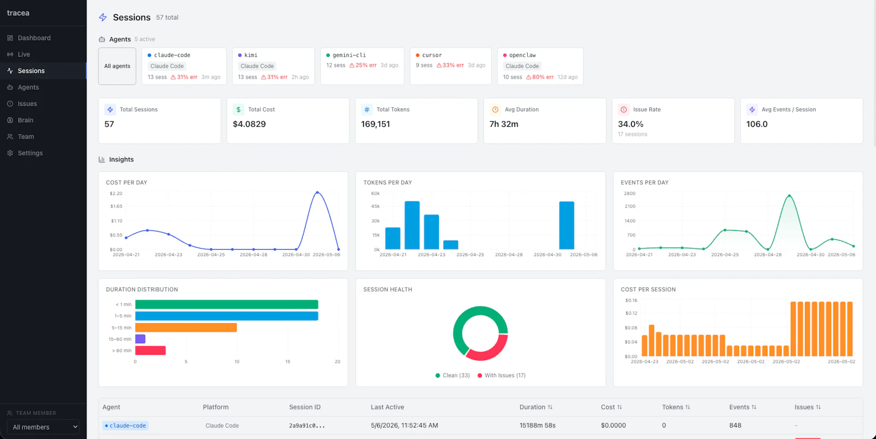Click the peak point on Events Per Day chart
Viewport: 876px width, 439px height.
pos(789,195)
